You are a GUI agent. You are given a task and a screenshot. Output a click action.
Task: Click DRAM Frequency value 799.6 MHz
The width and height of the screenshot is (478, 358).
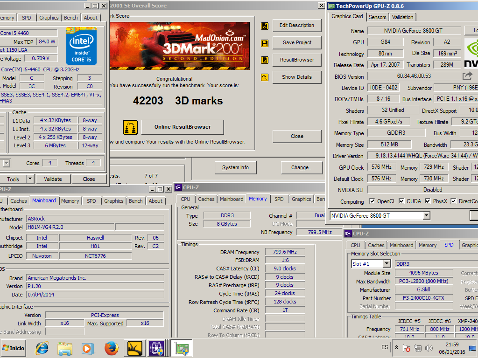point(285,252)
